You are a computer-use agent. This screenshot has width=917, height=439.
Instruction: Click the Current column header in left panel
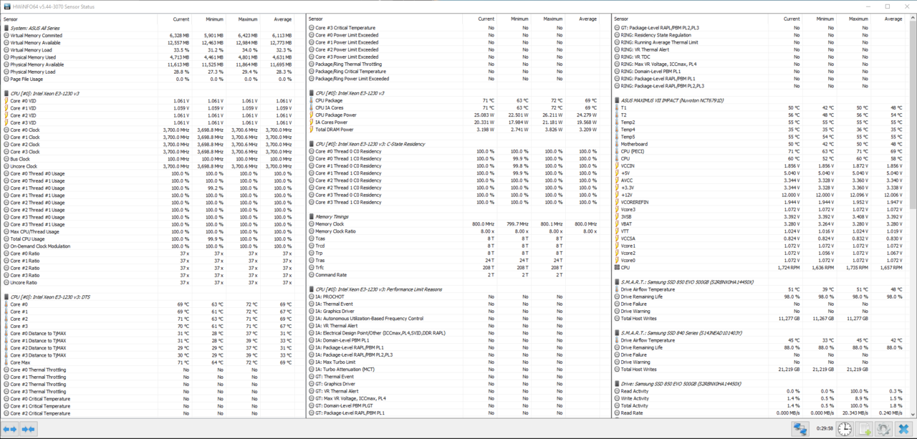coord(181,19)
